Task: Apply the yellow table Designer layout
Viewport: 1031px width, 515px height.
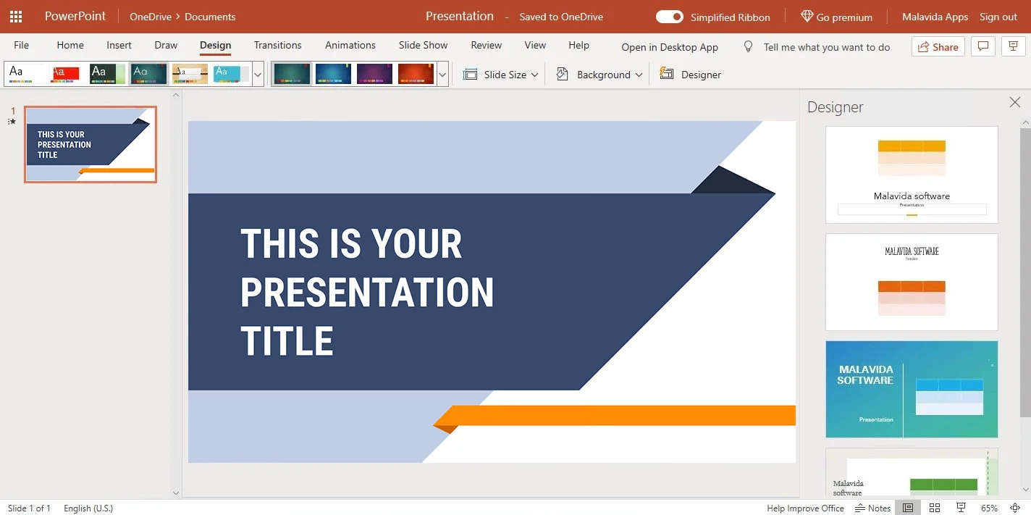Action: (x=912, y=175)
